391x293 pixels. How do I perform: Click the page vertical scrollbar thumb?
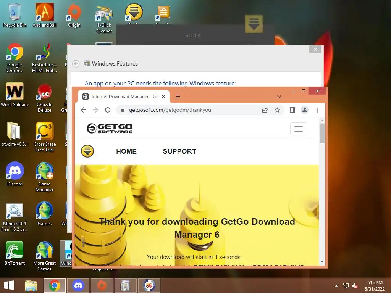tap(322, 133)
